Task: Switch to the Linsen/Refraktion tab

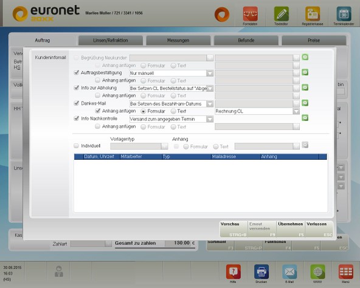Action: click(x=111, y=40)
